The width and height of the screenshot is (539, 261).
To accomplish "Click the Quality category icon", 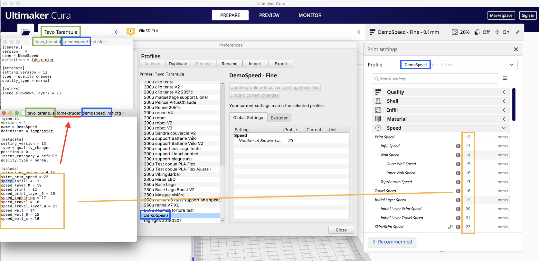I will tap(378, 92).
